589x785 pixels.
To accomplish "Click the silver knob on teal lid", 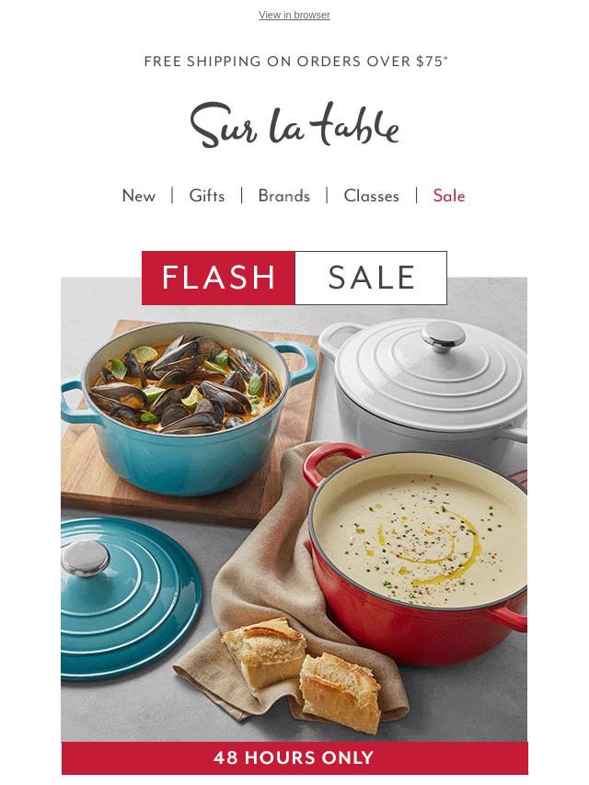I will point(85,558).
